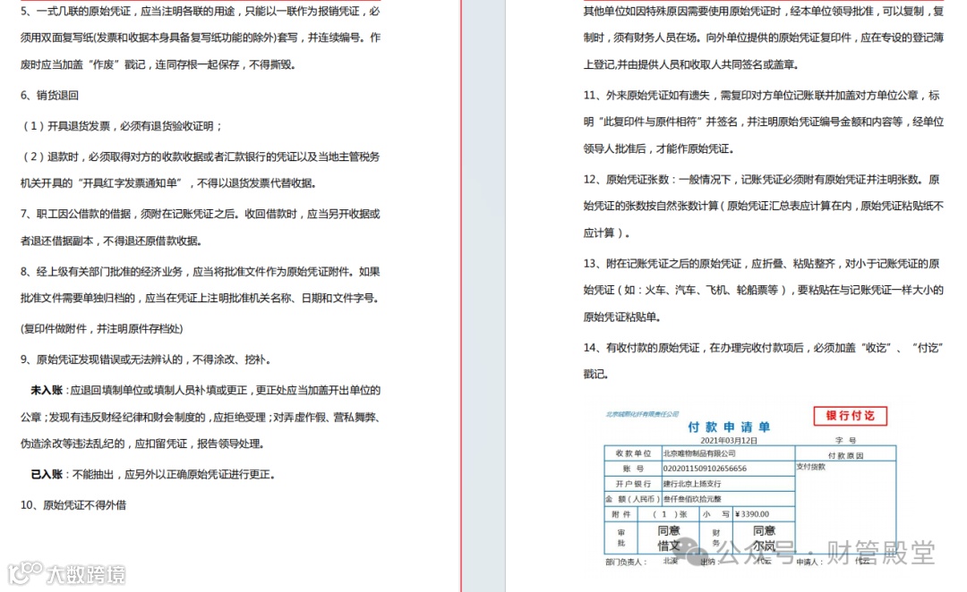Click the line beginning '5、一式几联的原始凭证'
This screenshot has width=967, height=592.
pos(201,11)
